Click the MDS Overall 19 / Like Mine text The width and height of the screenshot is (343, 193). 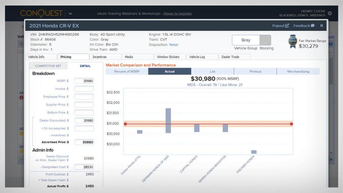pyautogui.click(x=215, y=85)
